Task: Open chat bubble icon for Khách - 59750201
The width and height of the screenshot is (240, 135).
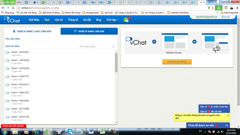Action: tap(7, 53)
